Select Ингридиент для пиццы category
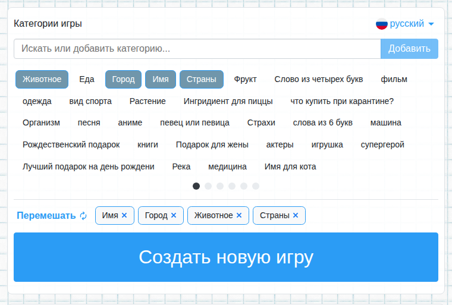452x305 pixels. [228, 101]
